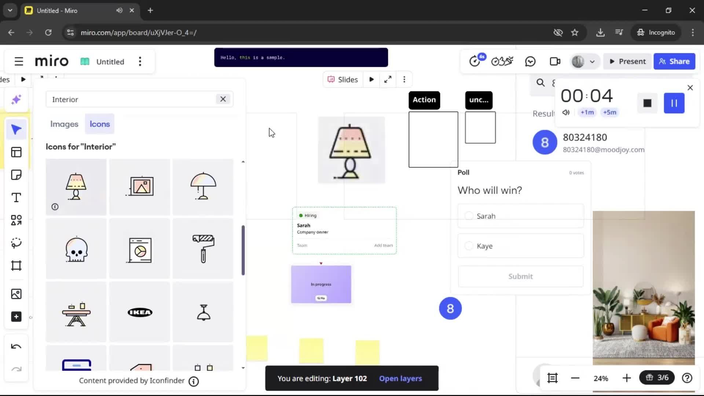Clear the Interior search field
The image size is (704, 396).
(223, 99)
